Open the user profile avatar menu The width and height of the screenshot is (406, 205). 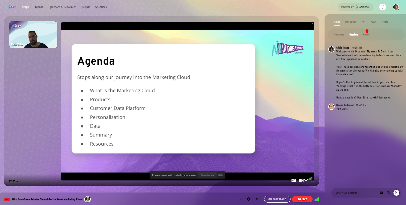click(x=396, y=7)
